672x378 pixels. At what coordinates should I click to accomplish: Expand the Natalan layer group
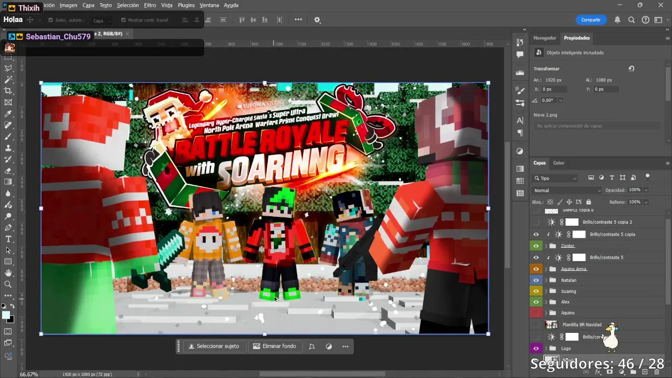point(546,280)
